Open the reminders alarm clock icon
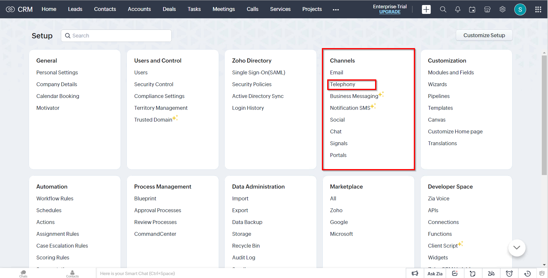Screen dimensions: 548x278 [509, 274]
